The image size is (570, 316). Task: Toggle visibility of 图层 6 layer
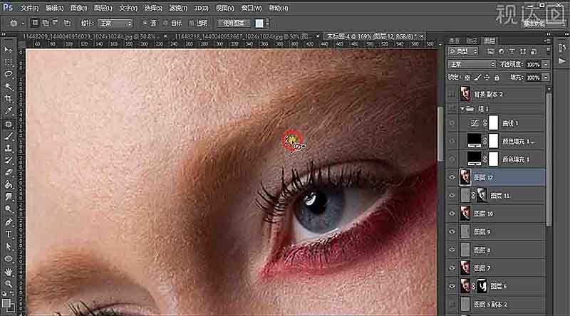tap(452, 286)
